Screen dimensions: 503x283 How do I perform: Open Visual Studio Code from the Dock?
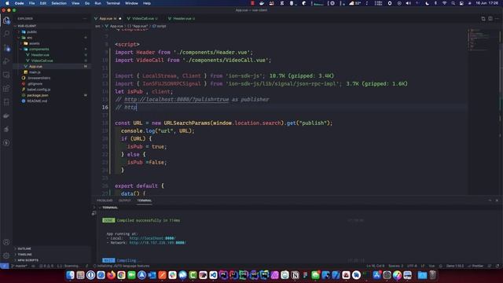(x=213, y=275)
